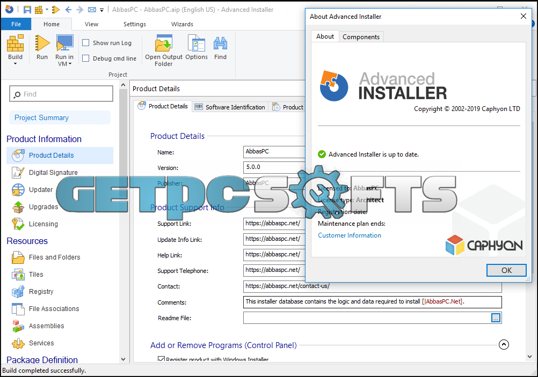
Task: Click the Update Info Link field
Action: [x=274, y=239]
